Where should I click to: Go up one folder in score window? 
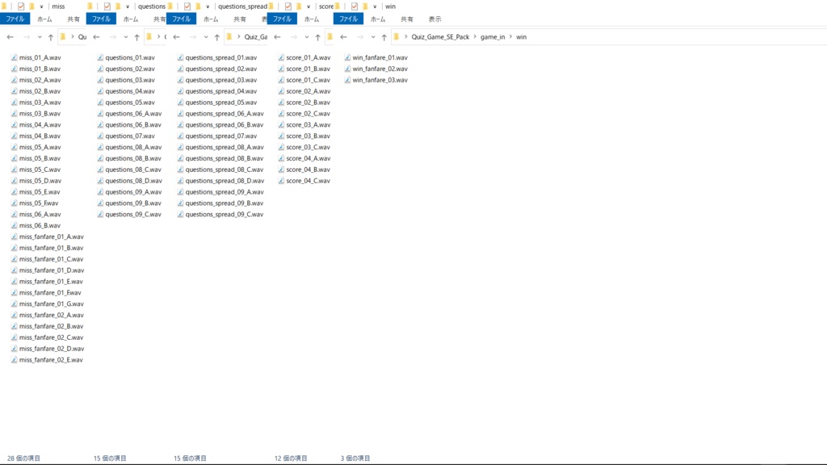[317, 37]
